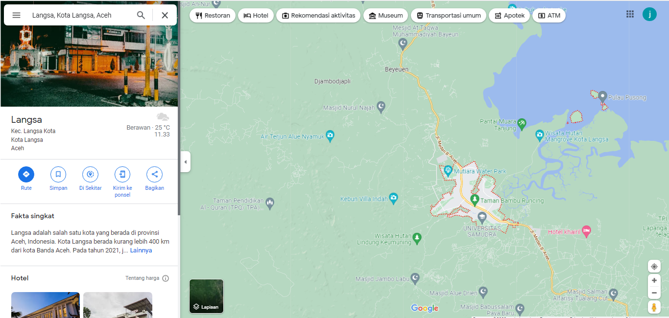Click the Di Sekitar nearby icon
Viewport: 669px width, 318px height.
(x=90, y=174)
